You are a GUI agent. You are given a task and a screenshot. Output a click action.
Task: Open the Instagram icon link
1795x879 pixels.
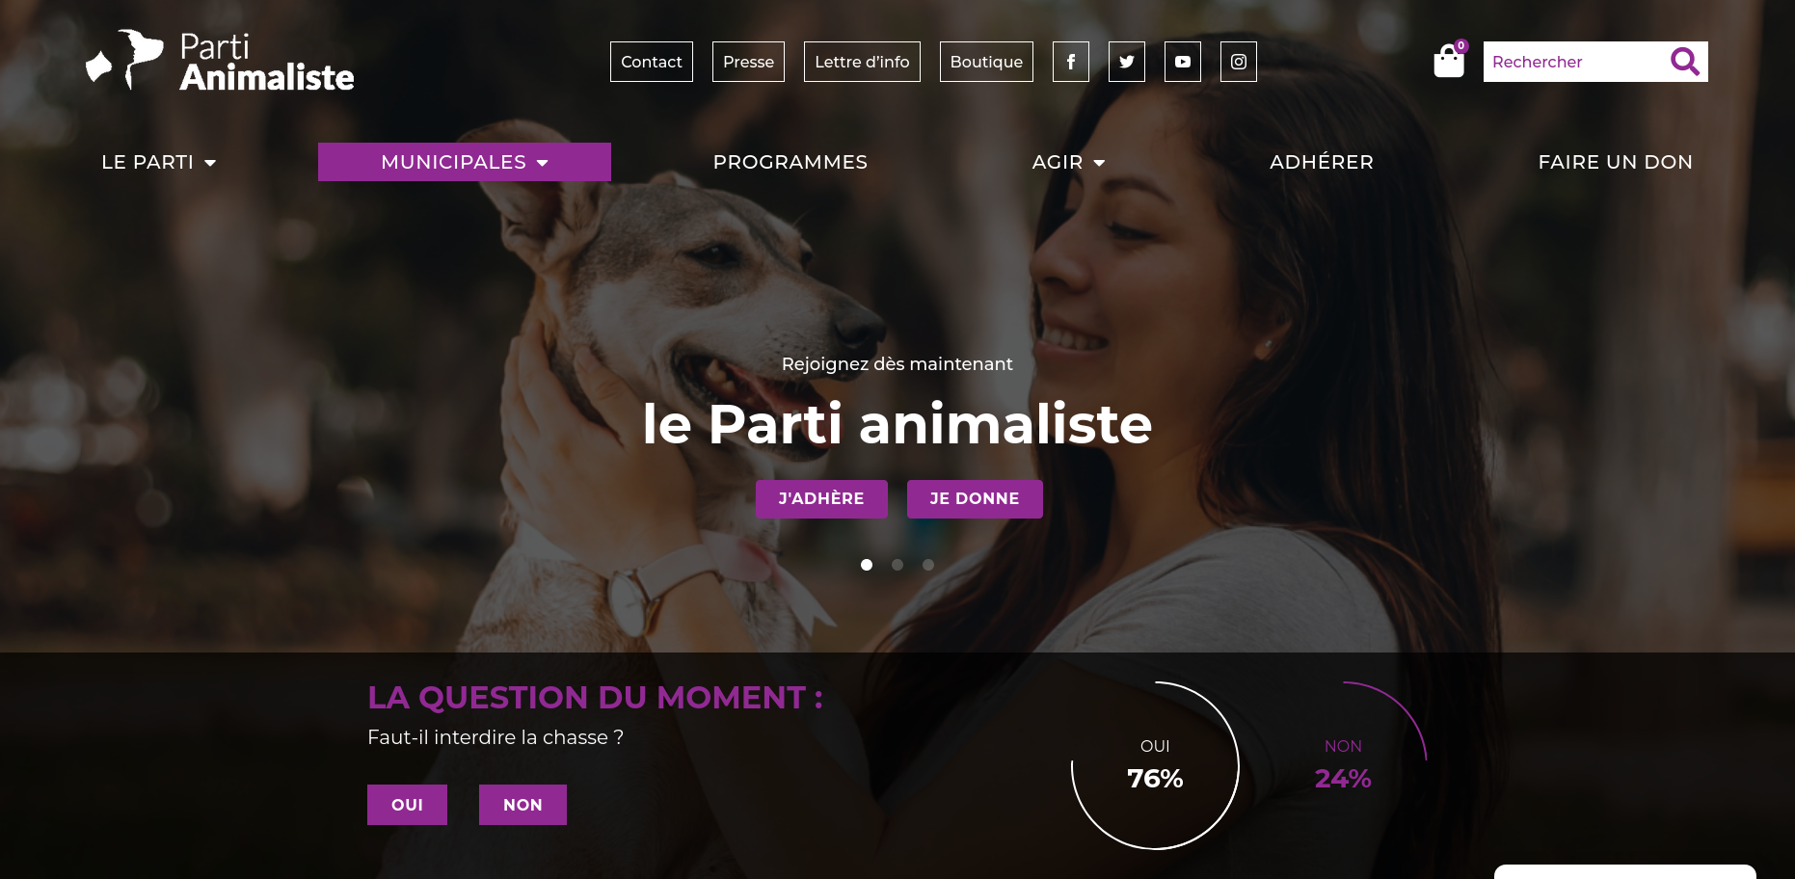(1238, 62)
